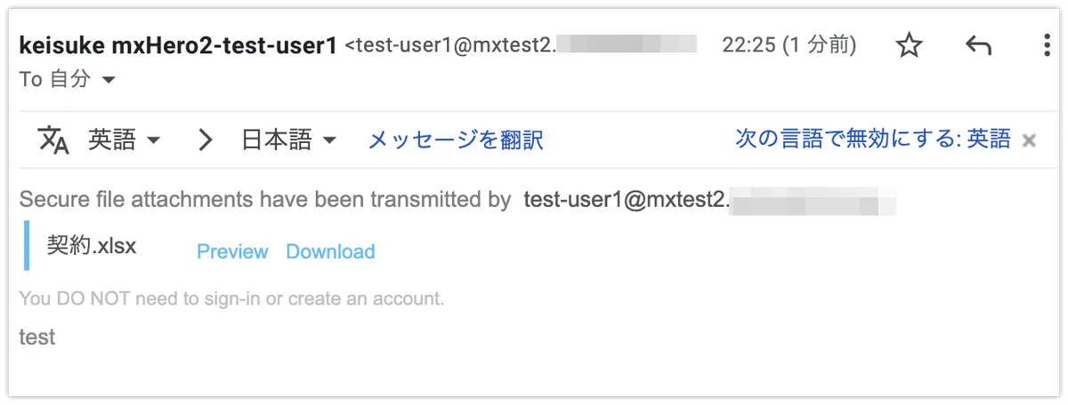Expand recipient details next to To 自分

[x=109, y=80]
